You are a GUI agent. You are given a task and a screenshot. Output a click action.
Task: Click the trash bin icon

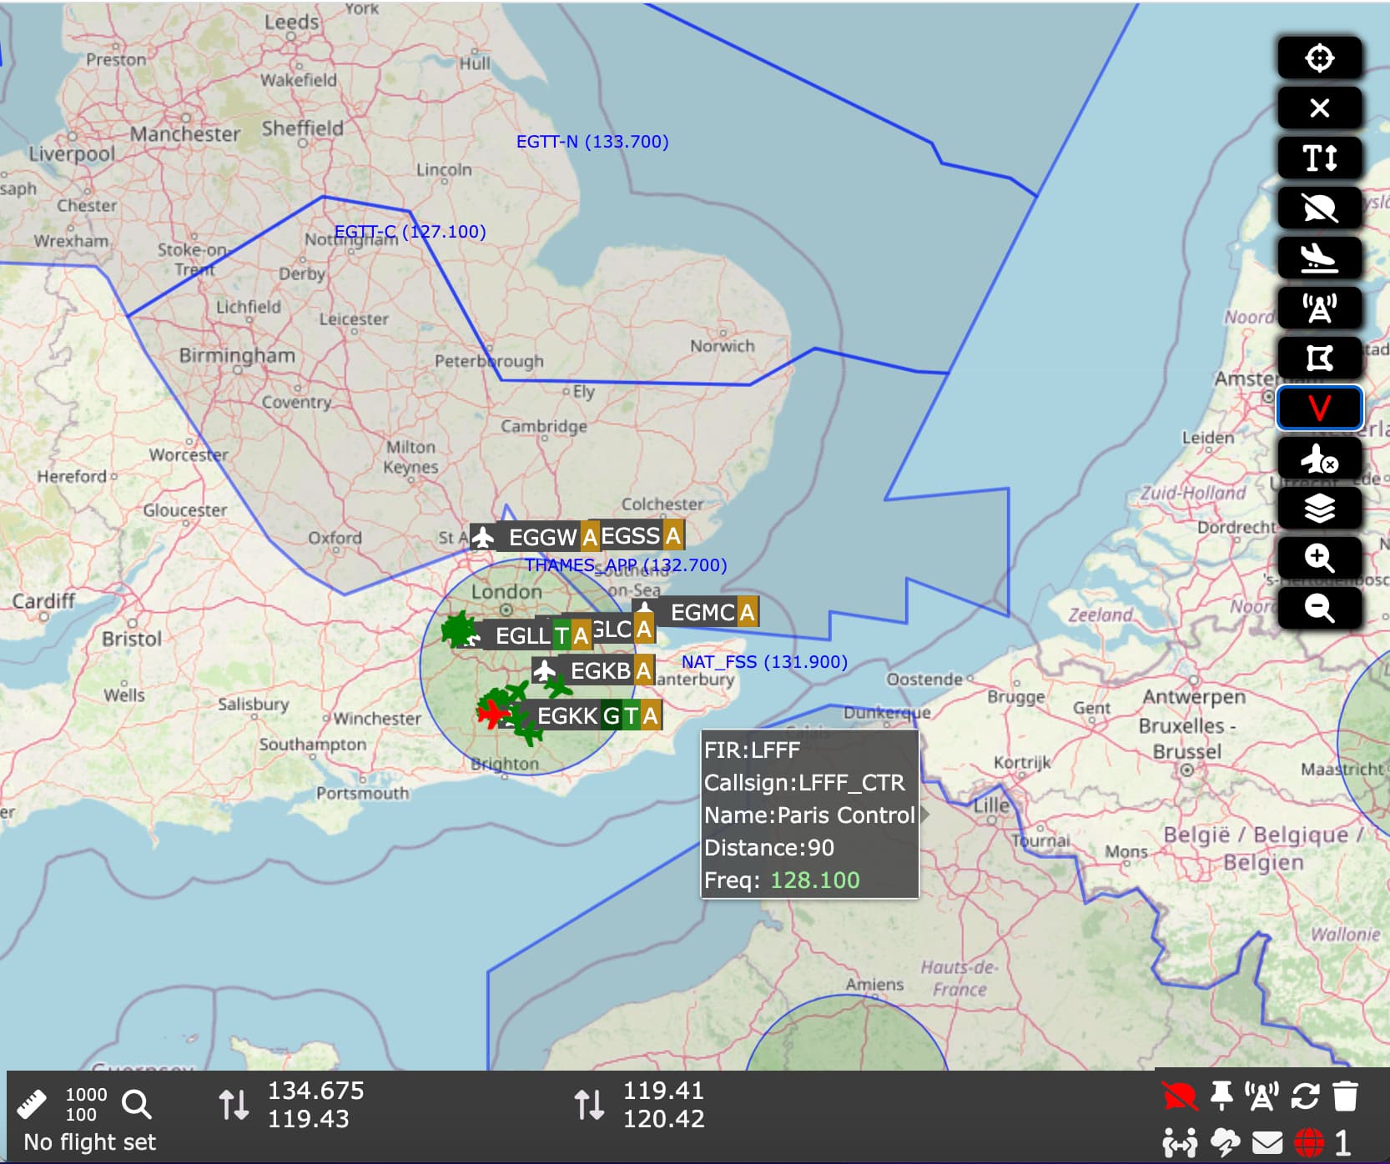pos(1345,1096)
